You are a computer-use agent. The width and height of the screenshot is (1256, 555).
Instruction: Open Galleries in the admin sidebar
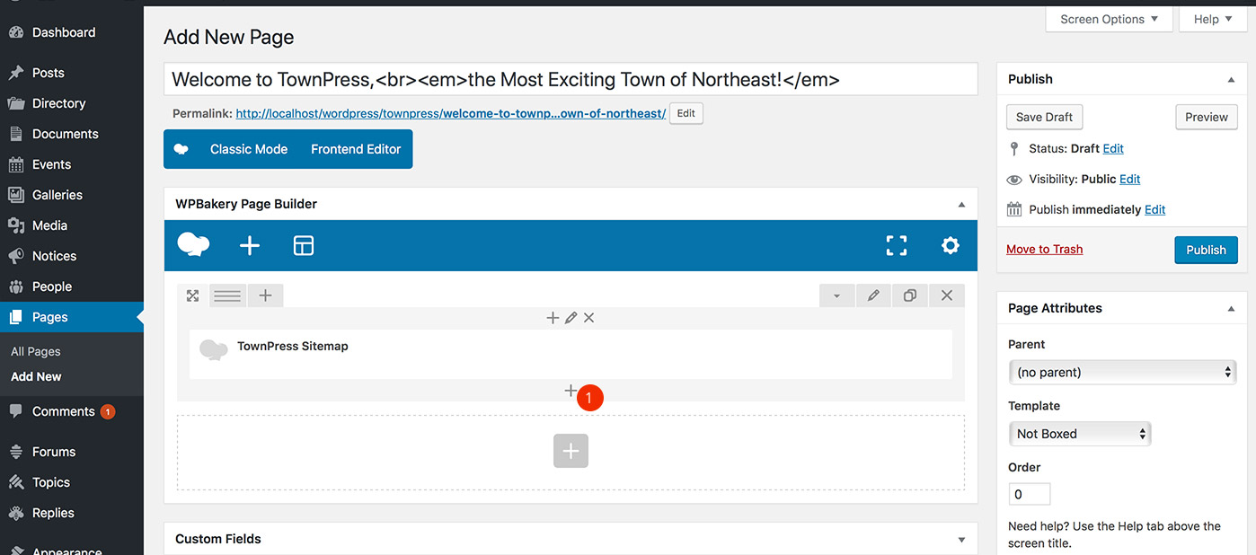coord(57,195)
